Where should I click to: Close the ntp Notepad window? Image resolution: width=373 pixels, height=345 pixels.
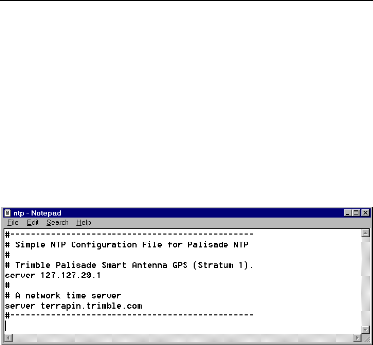(x=365, y=213)
